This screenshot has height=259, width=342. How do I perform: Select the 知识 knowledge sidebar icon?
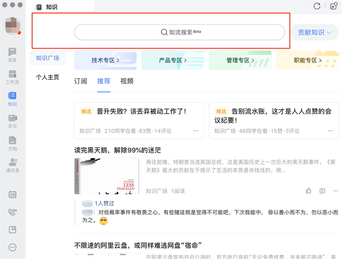point(12,99)
